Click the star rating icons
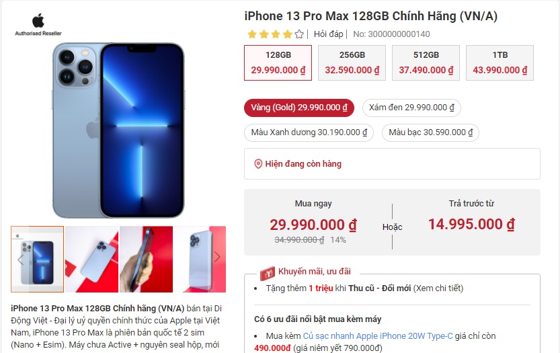This screenshot has width=560, height=353. coord(276,34)
